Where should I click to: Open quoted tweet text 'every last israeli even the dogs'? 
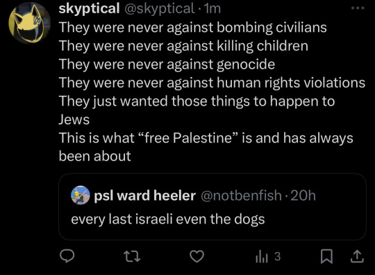coord(168,219)
